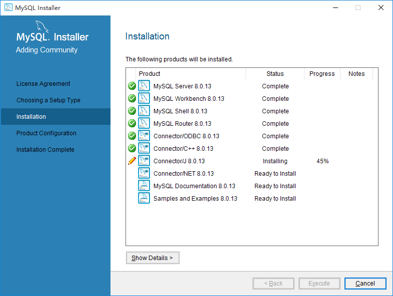Image resolution: width=393 pixels, height=296 pixels.
Task: Select the Connector/NET 8.0.13 row text
Action: point(183,174)
